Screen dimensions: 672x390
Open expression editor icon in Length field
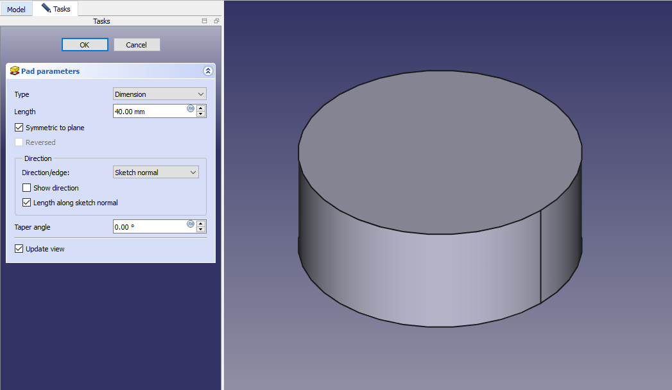click(x=191, y=108)
